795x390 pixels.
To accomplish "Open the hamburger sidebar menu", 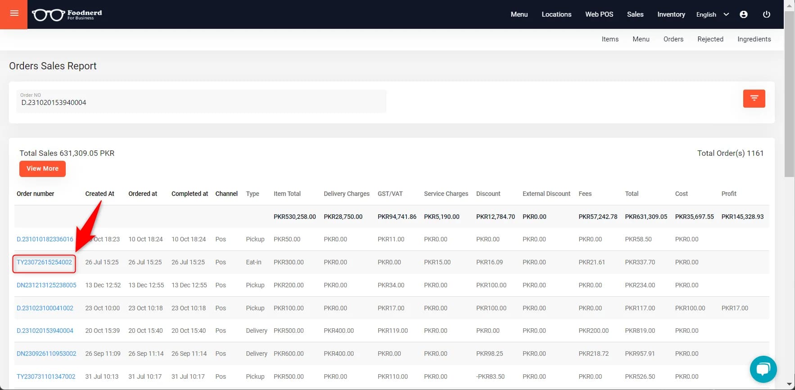I will [14, 14].
